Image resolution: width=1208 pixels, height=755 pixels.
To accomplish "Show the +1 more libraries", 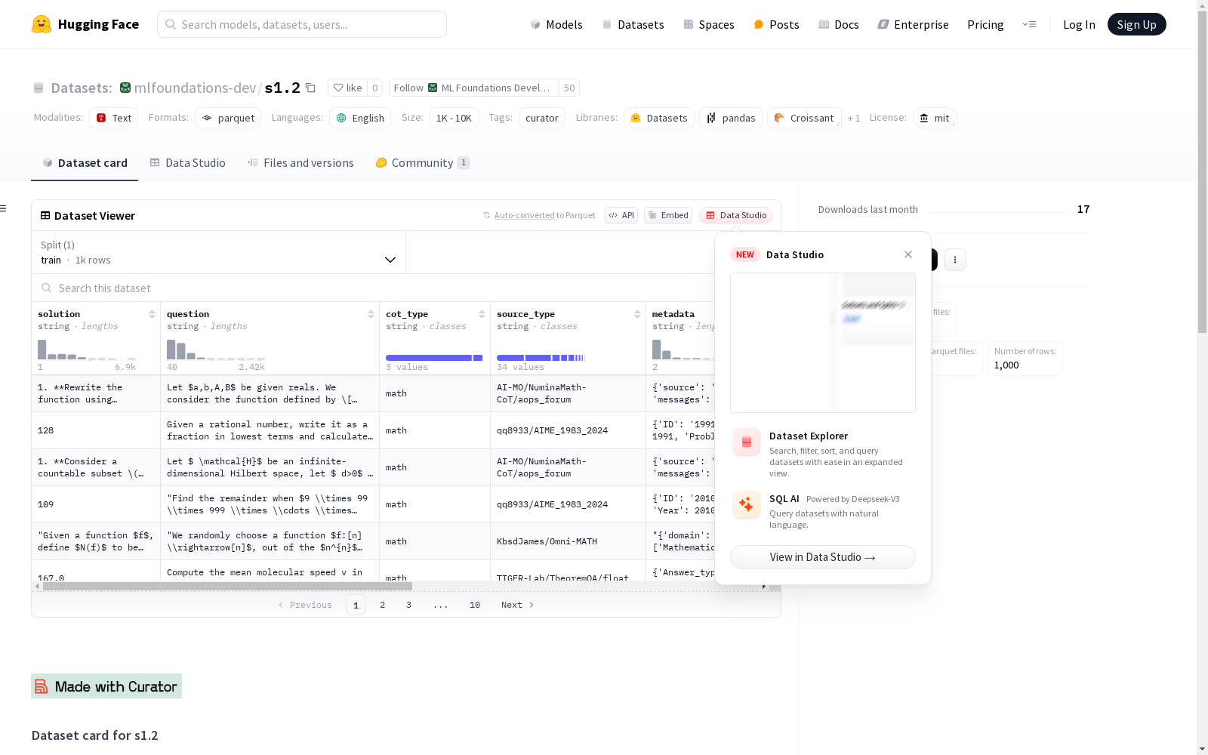I will (854, 118).
